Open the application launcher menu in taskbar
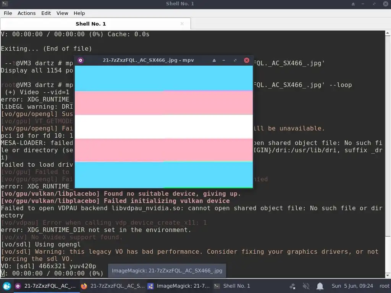Image resolution: width=391 pixels, height=293 pixels. tap(7, 286)
